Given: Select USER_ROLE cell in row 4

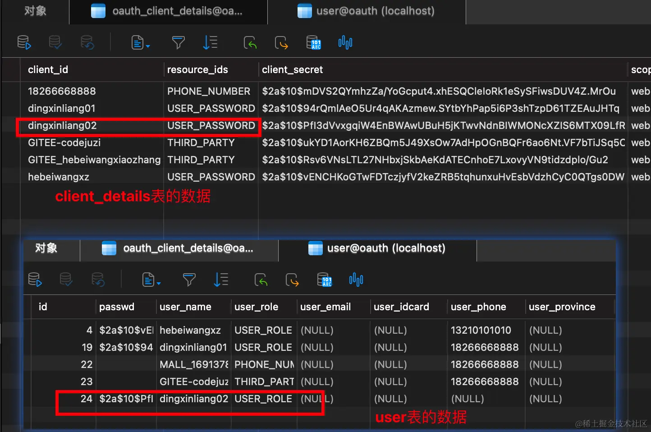Looking at the screenshot, I should click(264, 330).
